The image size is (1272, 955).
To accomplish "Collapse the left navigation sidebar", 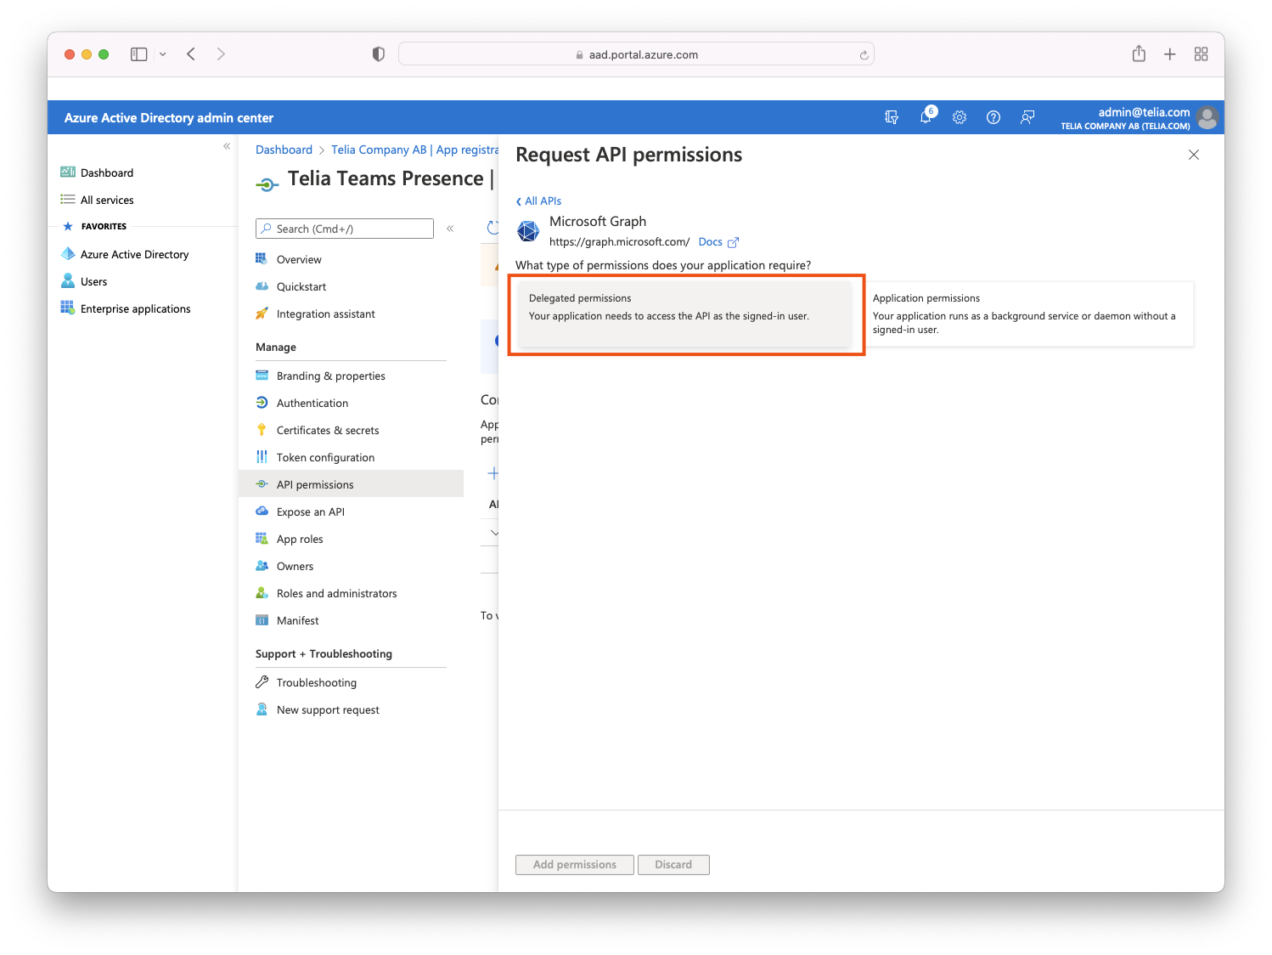I will 227,146.
